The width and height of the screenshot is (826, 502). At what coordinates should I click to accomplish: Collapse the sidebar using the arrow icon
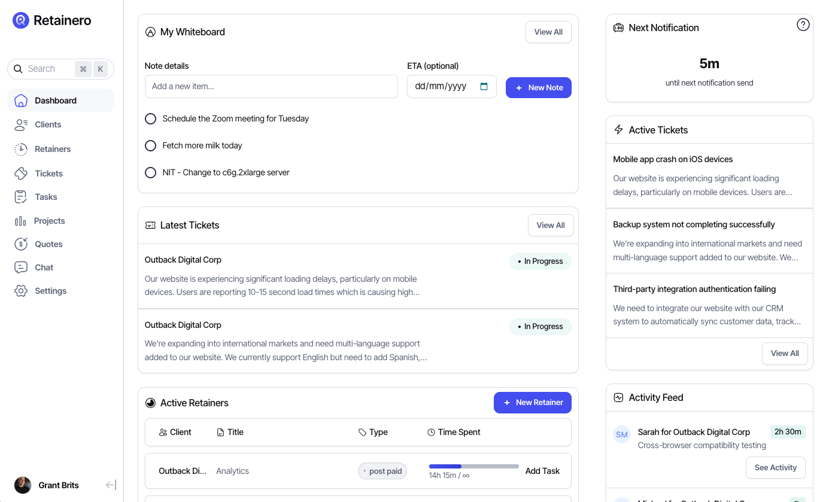coord(111,485)
